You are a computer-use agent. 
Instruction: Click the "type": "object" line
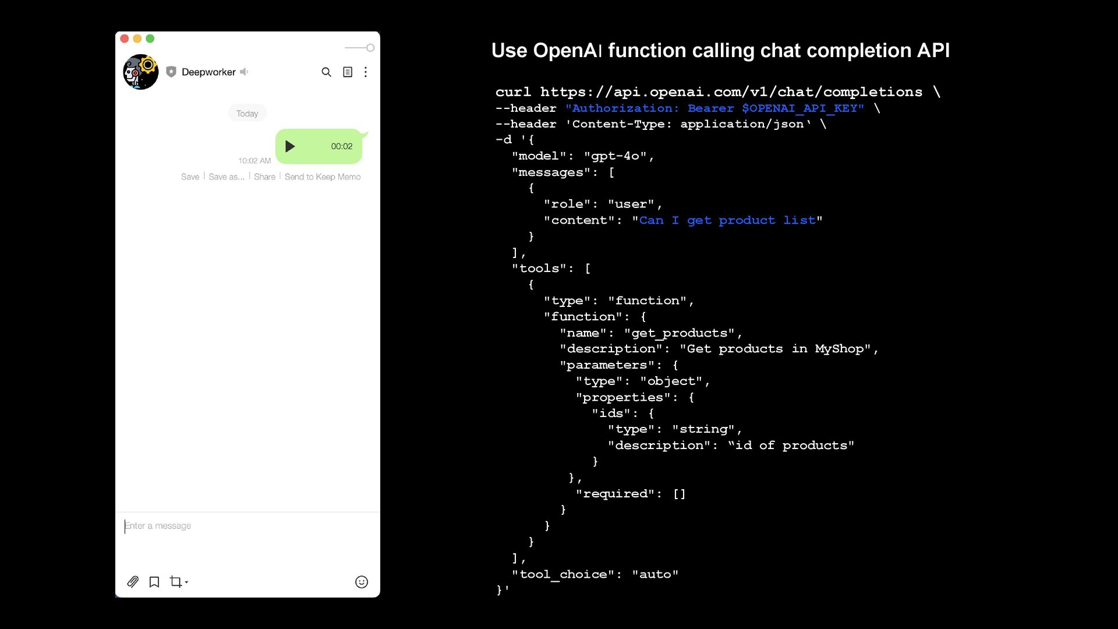click(643, 381)
